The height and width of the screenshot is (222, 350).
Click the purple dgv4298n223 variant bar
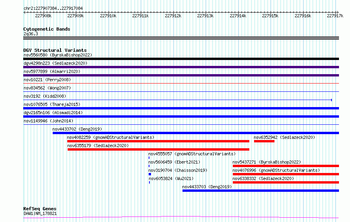click(181, 67)
